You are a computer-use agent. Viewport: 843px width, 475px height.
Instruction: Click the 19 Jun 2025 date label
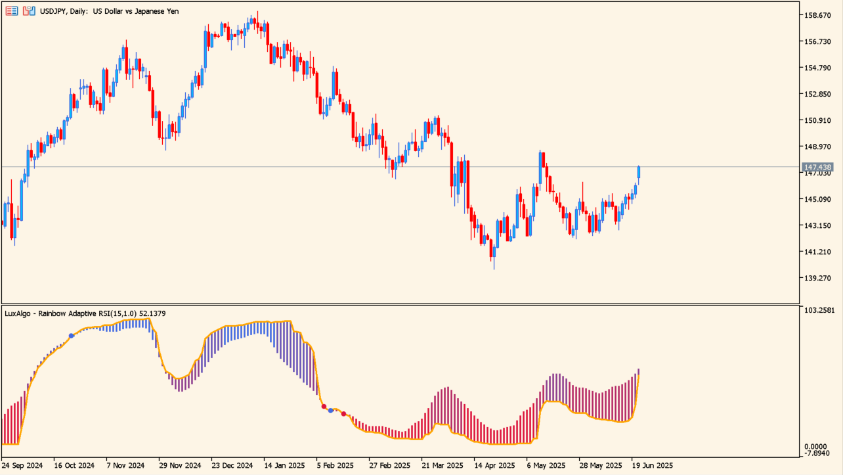pos(652,465)
